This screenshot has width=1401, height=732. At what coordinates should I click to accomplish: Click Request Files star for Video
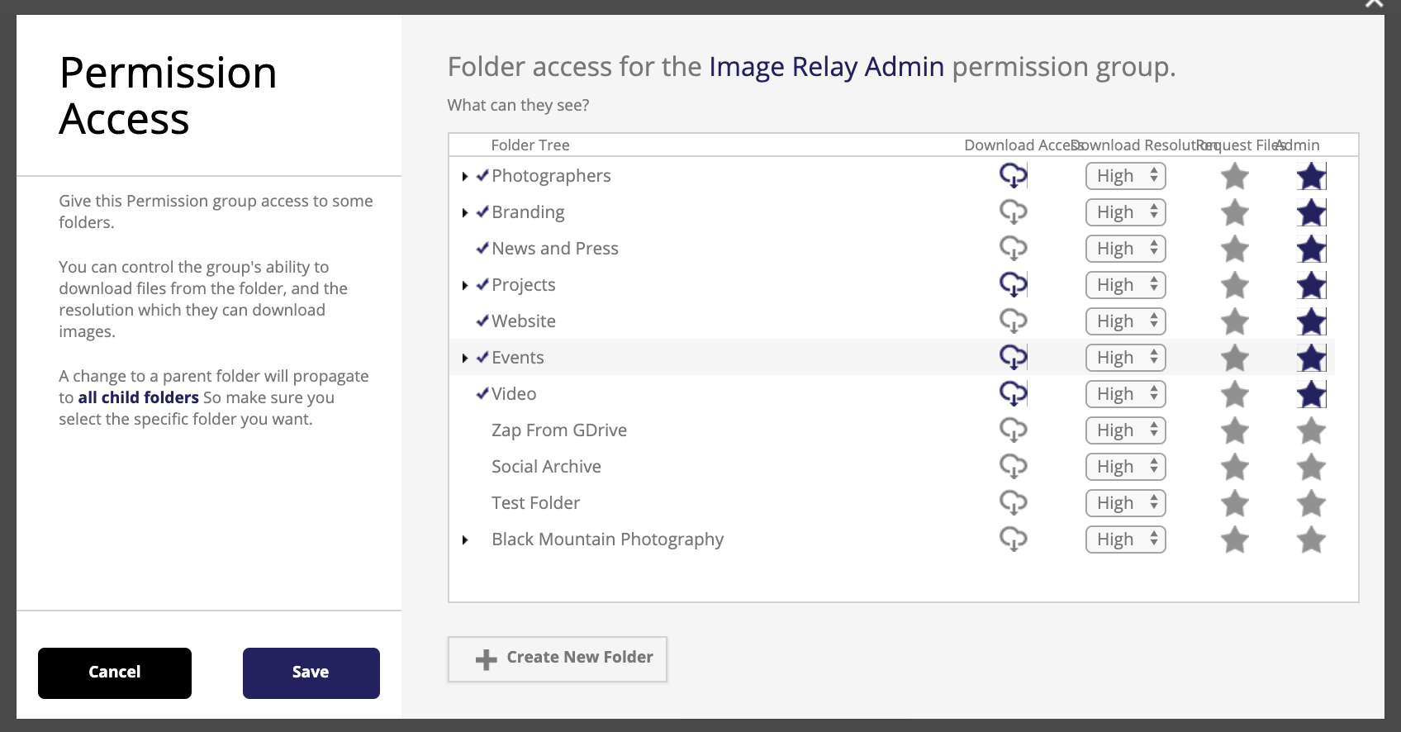pos(1235,394)
